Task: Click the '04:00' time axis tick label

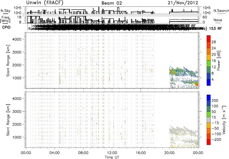Action: 55,153
